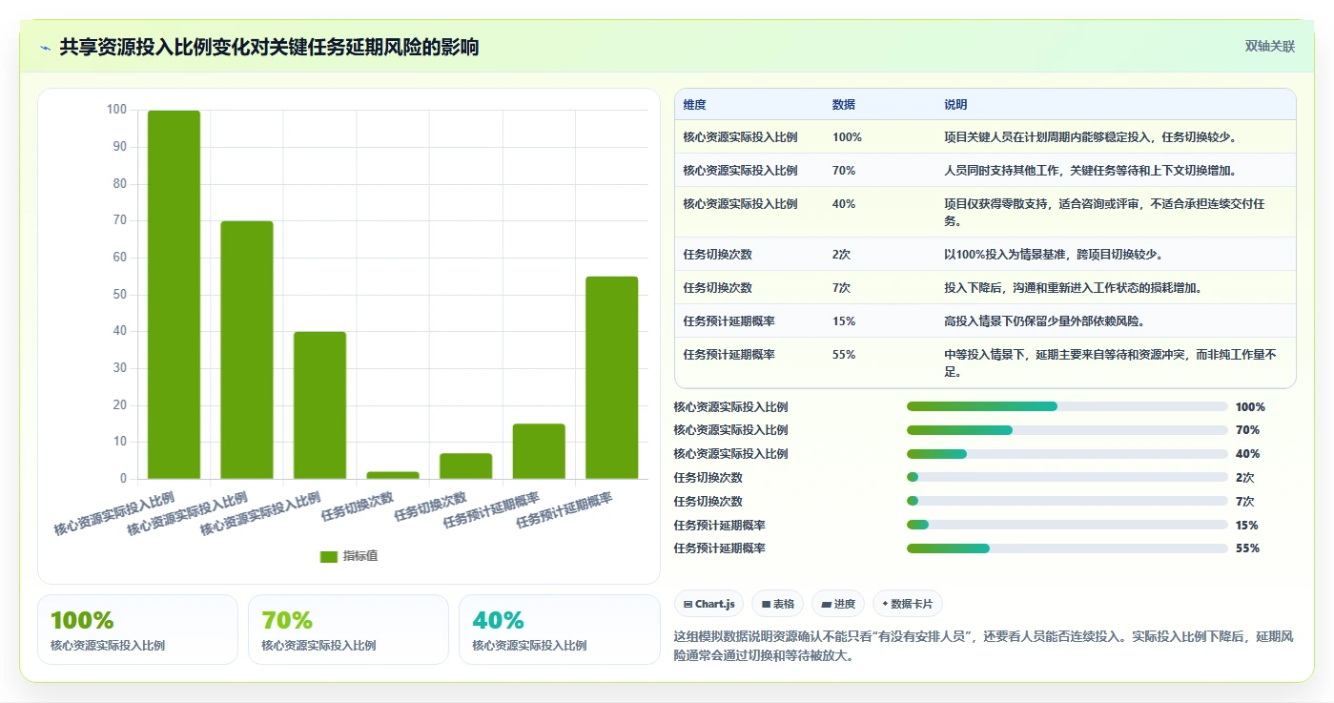Click the 50 label on the y-axis

tap(120, 295)
